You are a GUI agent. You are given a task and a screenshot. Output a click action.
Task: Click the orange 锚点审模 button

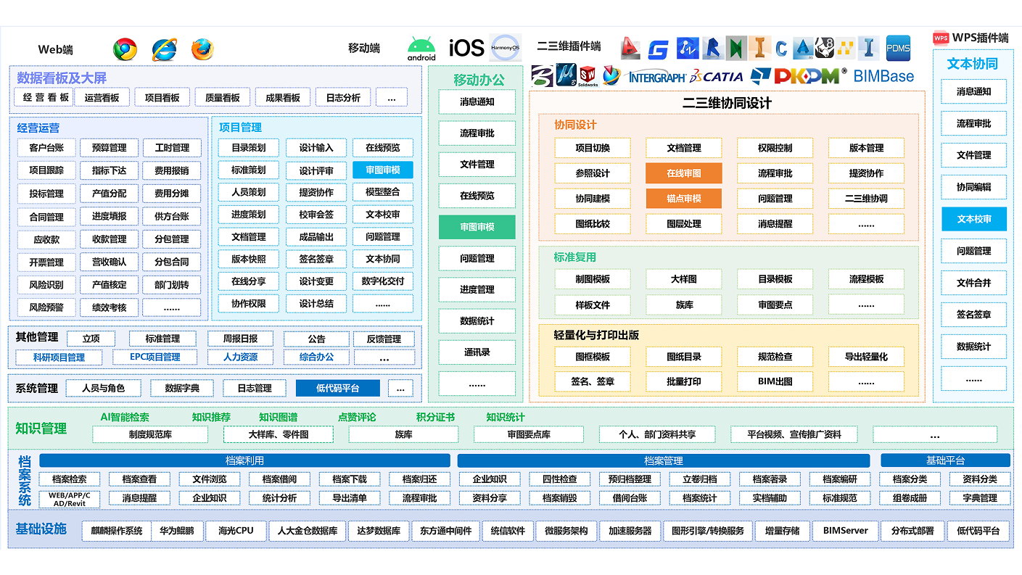click(683, 199)
